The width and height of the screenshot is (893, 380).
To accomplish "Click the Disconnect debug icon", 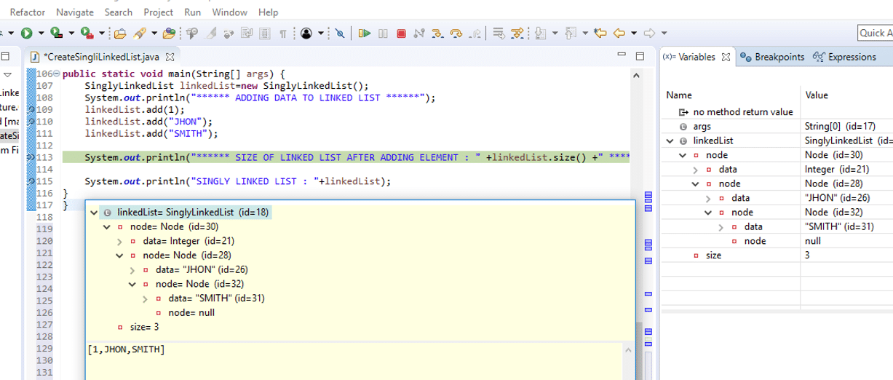I will click(418, 33).
